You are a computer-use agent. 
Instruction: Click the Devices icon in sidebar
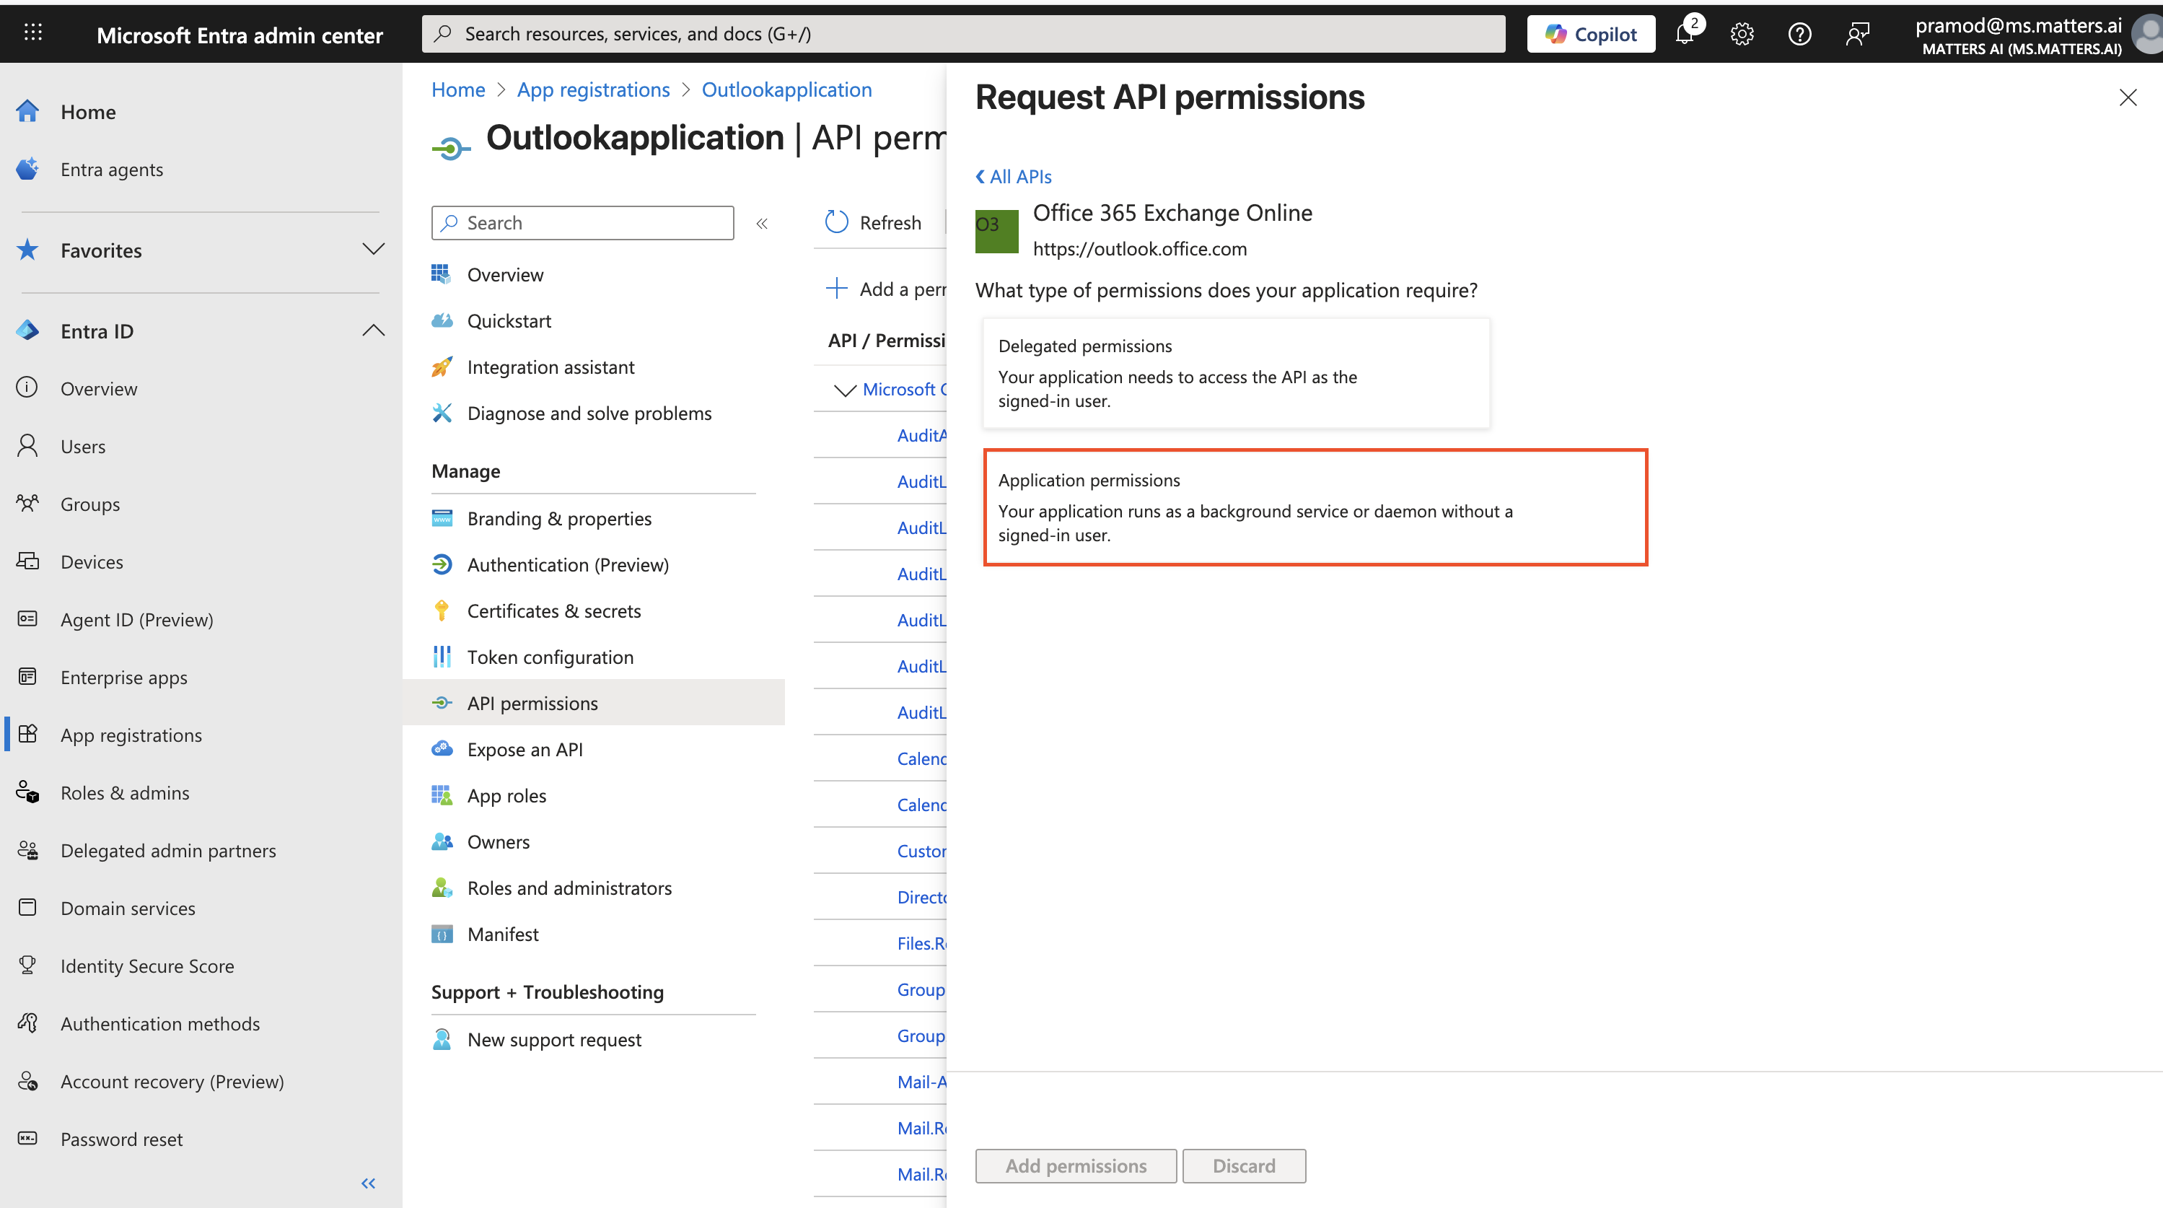click(x=27, y=562)
